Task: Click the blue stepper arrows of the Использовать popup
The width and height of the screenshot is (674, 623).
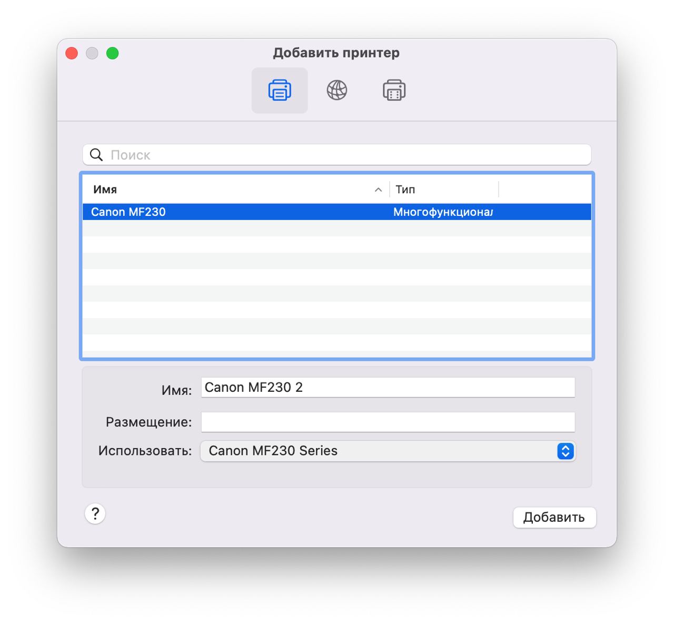Action: (x=565, y=451)
